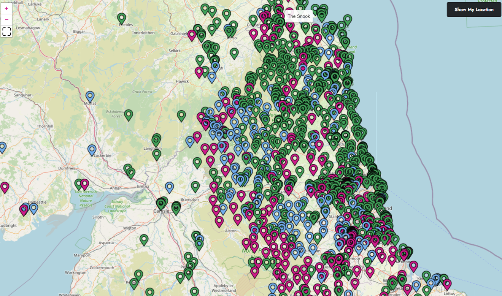Select the blue marker above Moffat
This screenshot has height=296, width=502.
click(90, 96)
